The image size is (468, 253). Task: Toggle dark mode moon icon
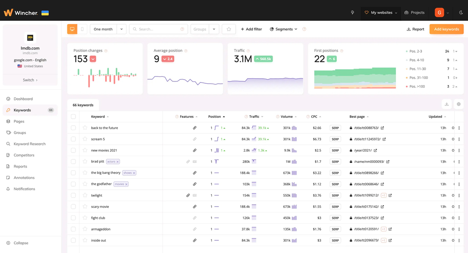coord(461,13)
